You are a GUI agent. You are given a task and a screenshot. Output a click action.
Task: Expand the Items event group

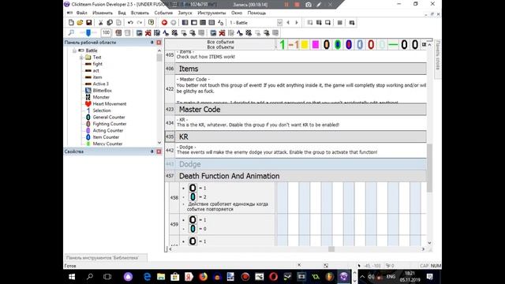301,69
